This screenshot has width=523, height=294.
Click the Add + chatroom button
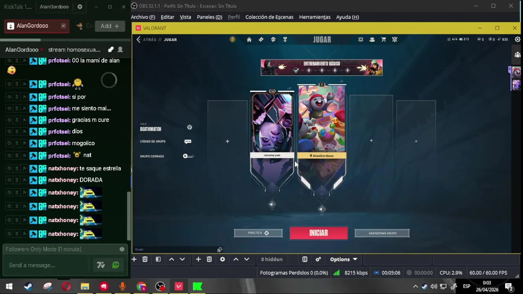click(x=110, y=26)
